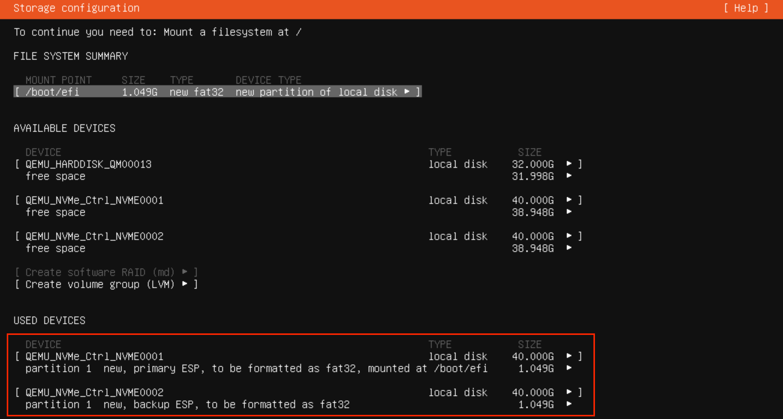The height and width of the screenshot is (419, 783).
Task: Open backup ESP partition options on NVME0002
Action: coord(569,404)
